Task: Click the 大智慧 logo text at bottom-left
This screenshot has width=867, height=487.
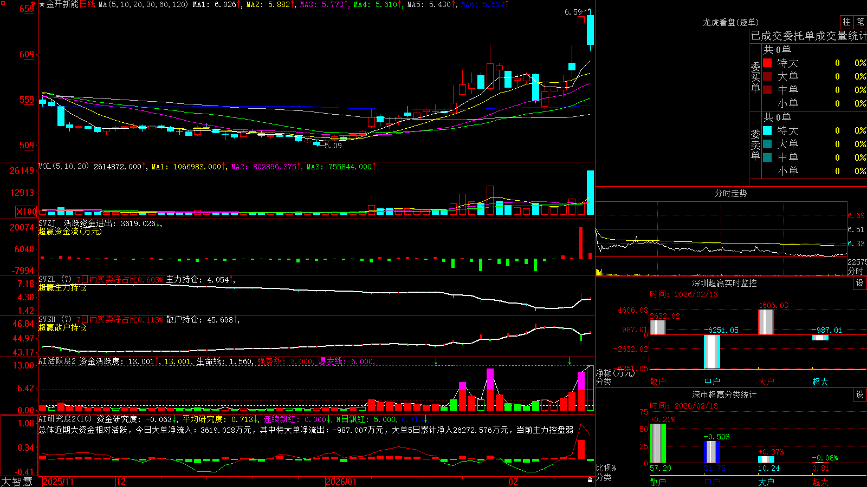Action: [x=17, y=481]
